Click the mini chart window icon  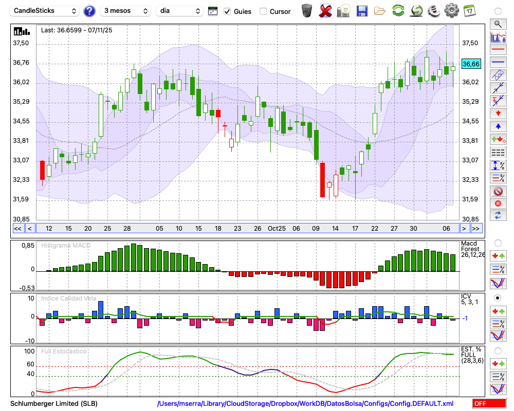pyautogui.click(x=213, y=11)
